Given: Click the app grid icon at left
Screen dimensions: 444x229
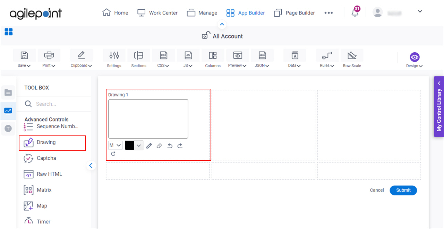Looking at the screenshot, I should [x=9, y=32].
